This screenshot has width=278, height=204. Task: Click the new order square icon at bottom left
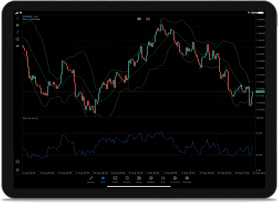(x=18, y=170)
